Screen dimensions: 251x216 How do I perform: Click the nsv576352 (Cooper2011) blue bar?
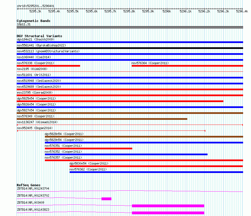(x=126, y=154)
